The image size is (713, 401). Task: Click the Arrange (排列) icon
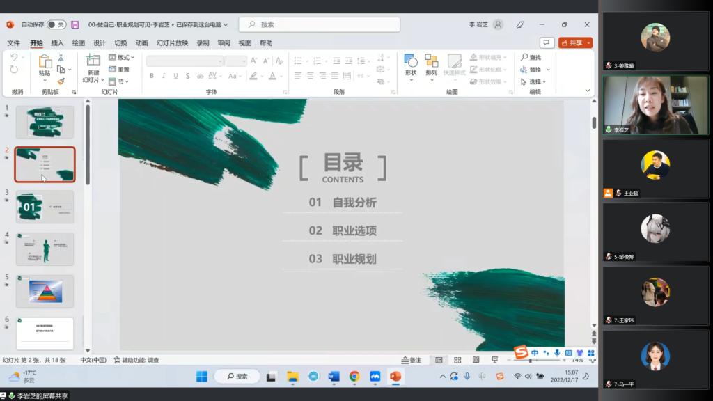[x=432, y=65]
